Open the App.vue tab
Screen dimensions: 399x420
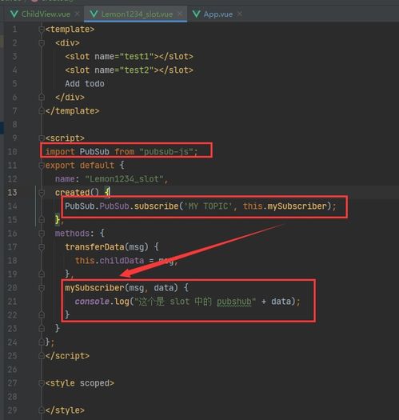[218, 14]
